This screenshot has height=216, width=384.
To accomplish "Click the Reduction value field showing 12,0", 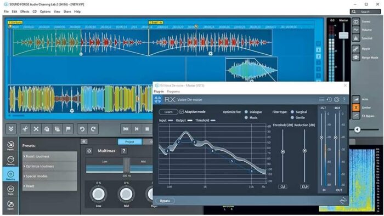I will pos(304,186).
